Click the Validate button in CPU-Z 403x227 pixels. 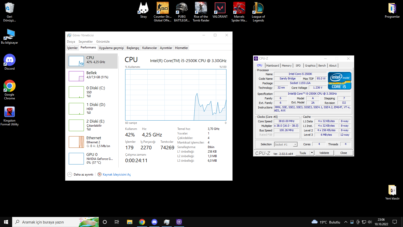(324, 153)
